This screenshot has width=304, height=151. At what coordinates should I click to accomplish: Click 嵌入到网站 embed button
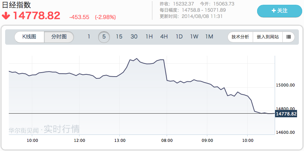[268, 37]
